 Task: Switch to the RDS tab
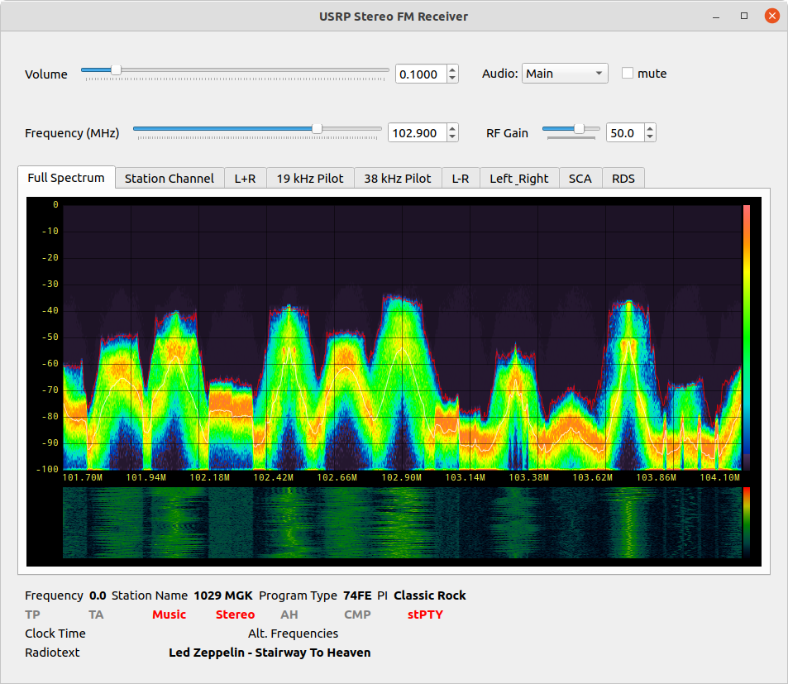coord(623,179)
